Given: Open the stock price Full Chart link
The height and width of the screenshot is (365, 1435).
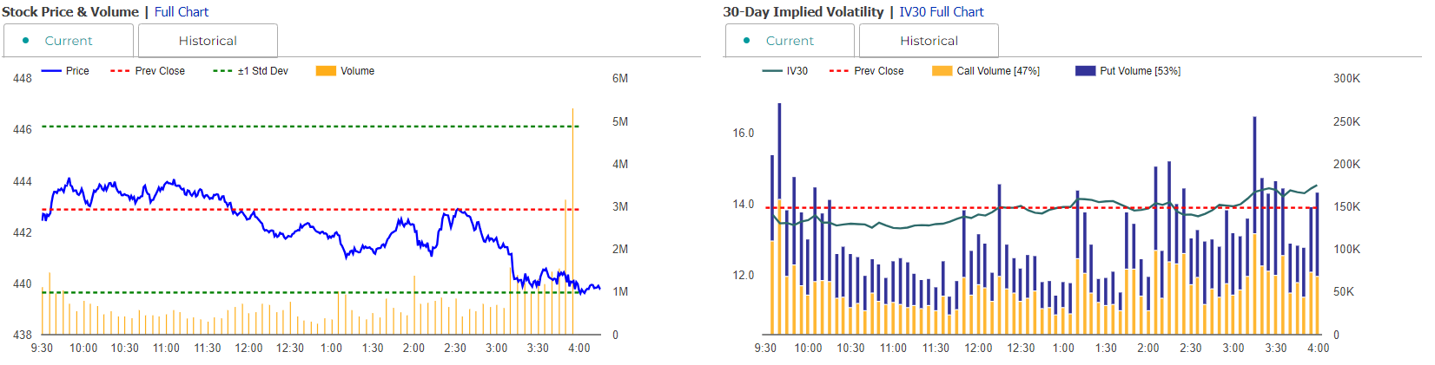Looking at the screenshot, I should [182, 12].
